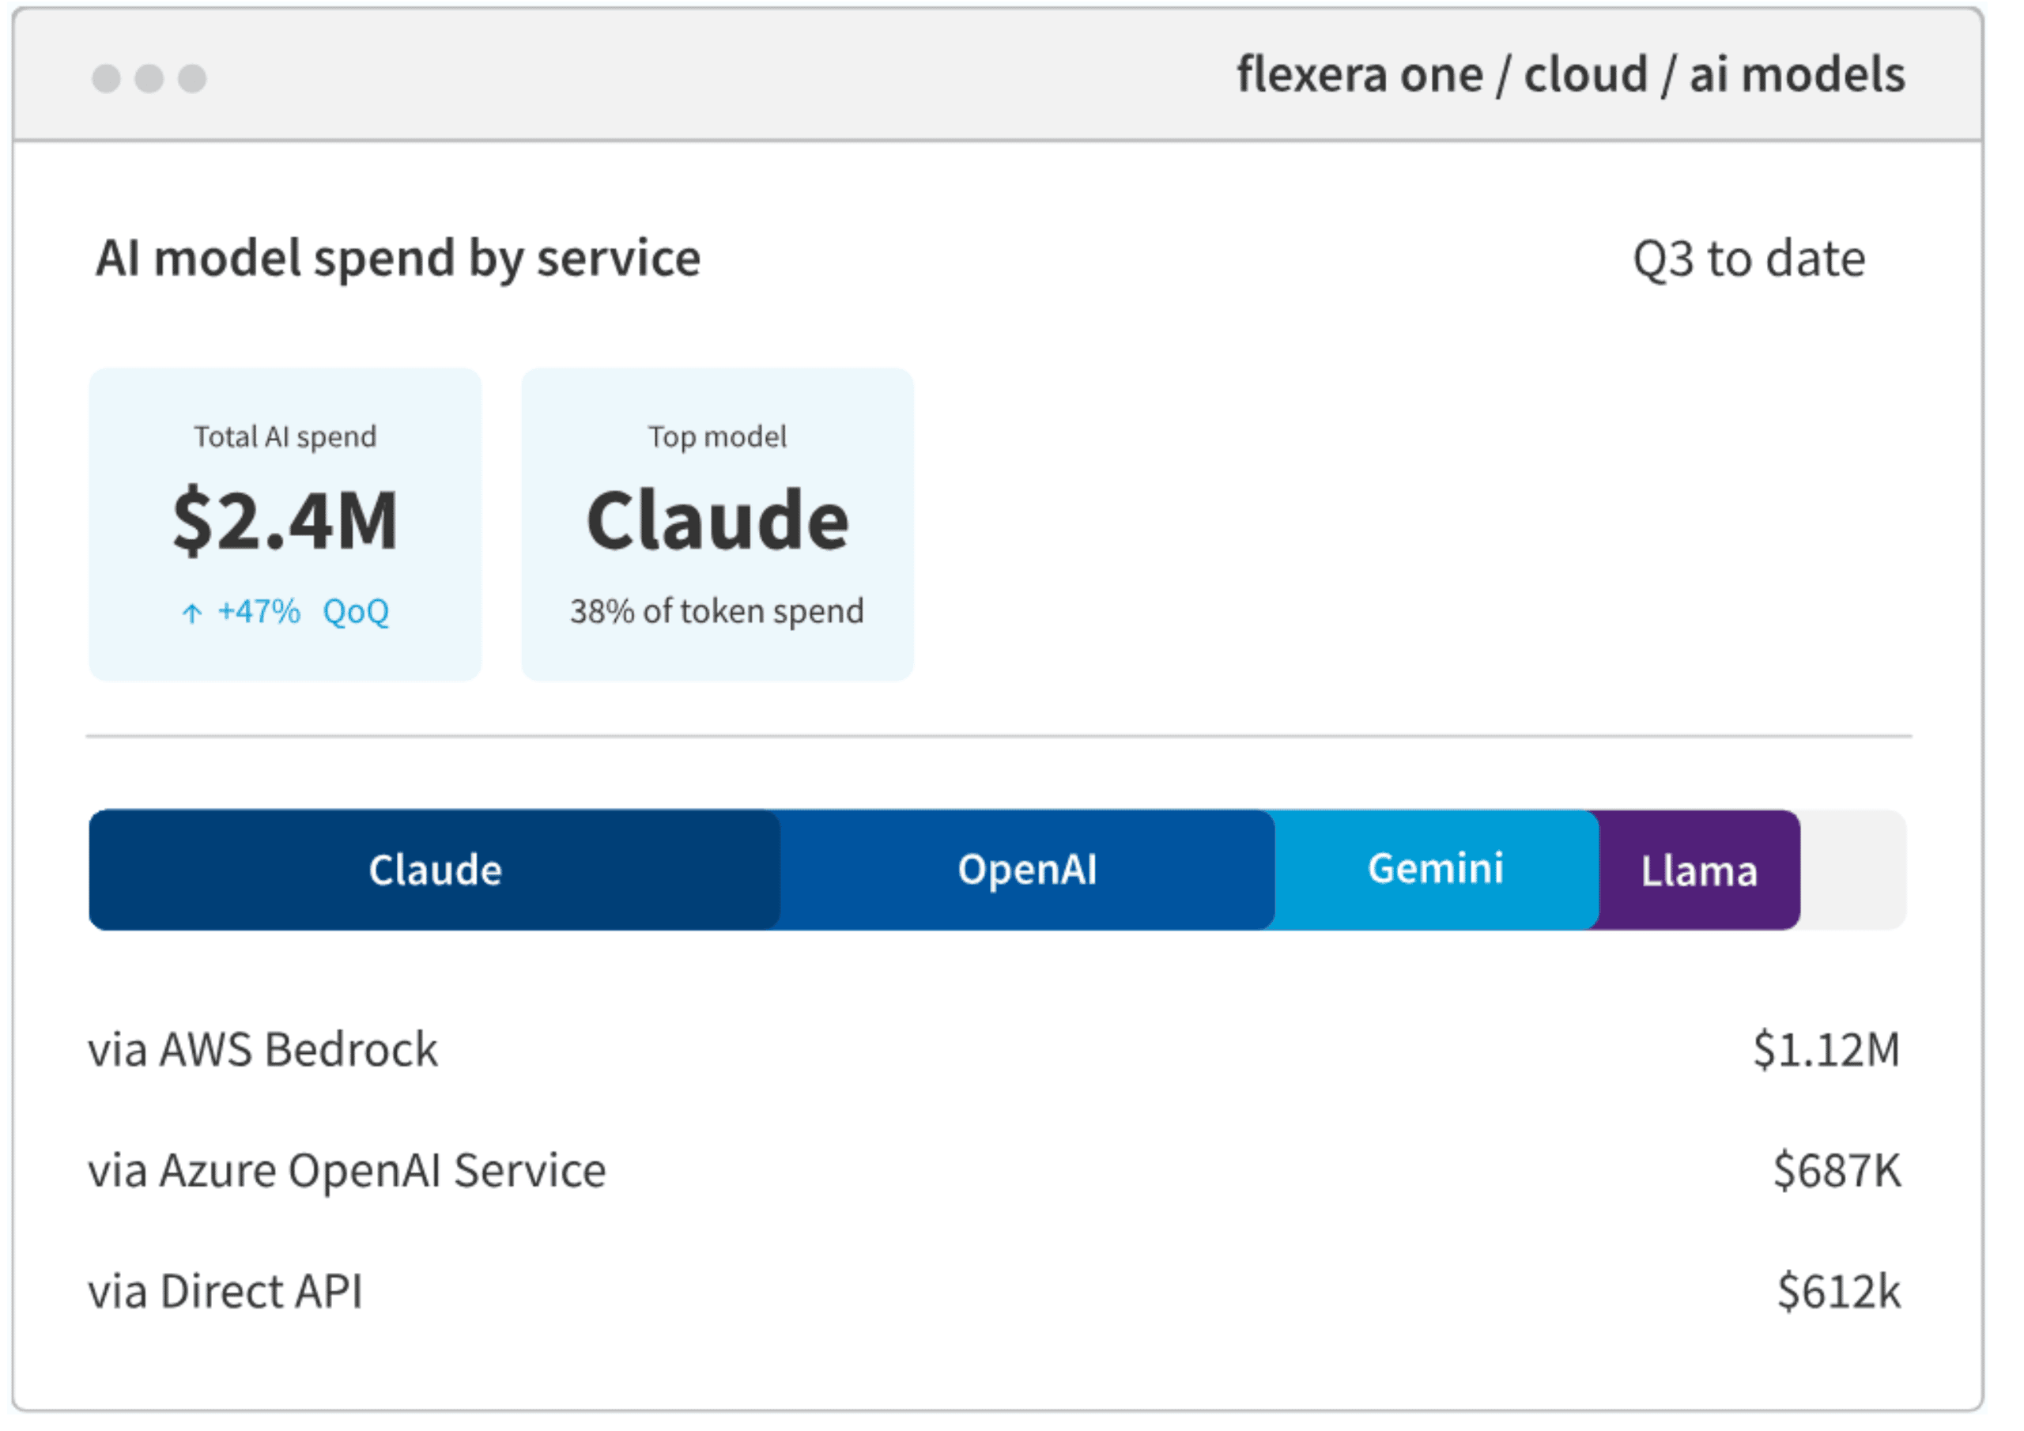This screenshot has height=1431, width=2024.
Task: Click the 'Total AI spend' card caption
Action: click(x=285, y=437)
